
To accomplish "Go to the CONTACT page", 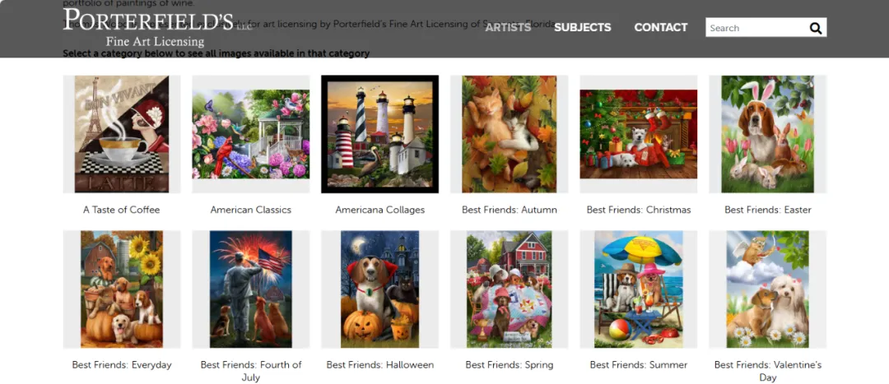I will [660, 27].
